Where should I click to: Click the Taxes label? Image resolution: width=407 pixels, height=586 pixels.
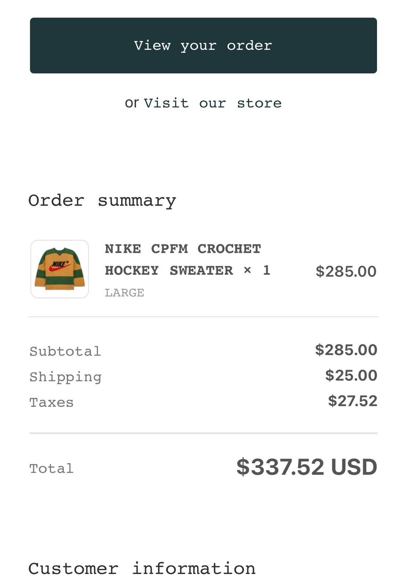[52, 403]
